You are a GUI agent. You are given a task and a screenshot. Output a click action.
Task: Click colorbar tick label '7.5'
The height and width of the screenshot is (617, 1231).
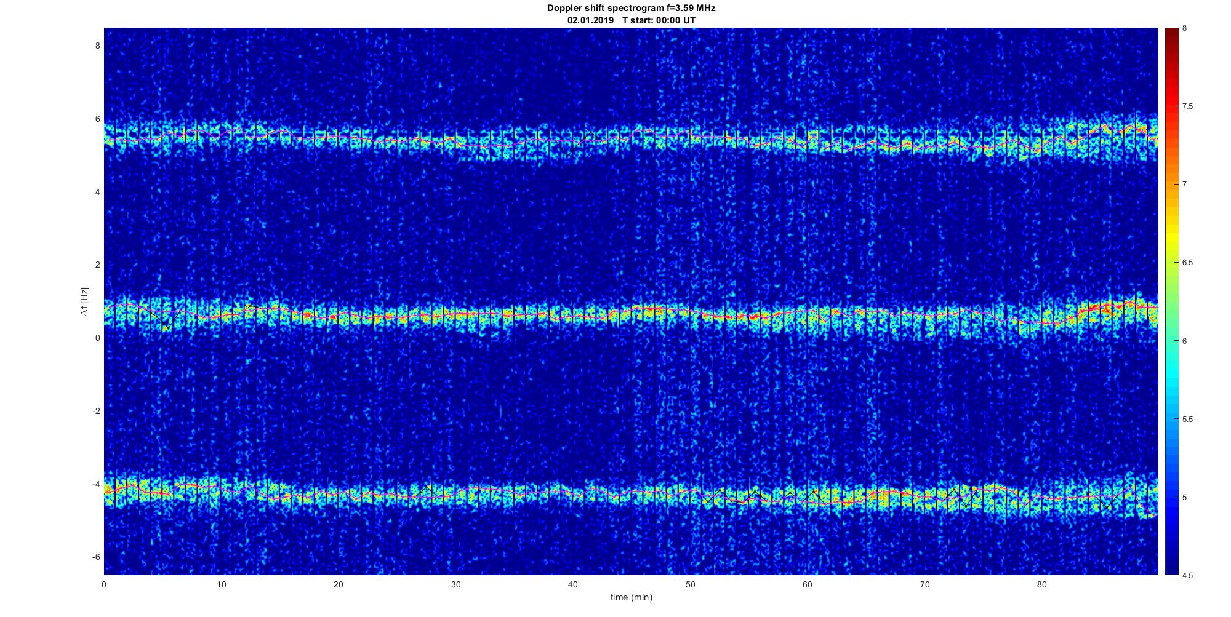[x=1188, y=106]
